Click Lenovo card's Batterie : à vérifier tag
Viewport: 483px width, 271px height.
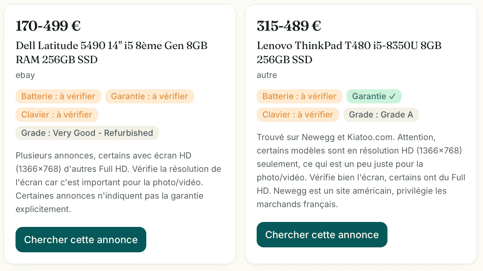[299, 96]
